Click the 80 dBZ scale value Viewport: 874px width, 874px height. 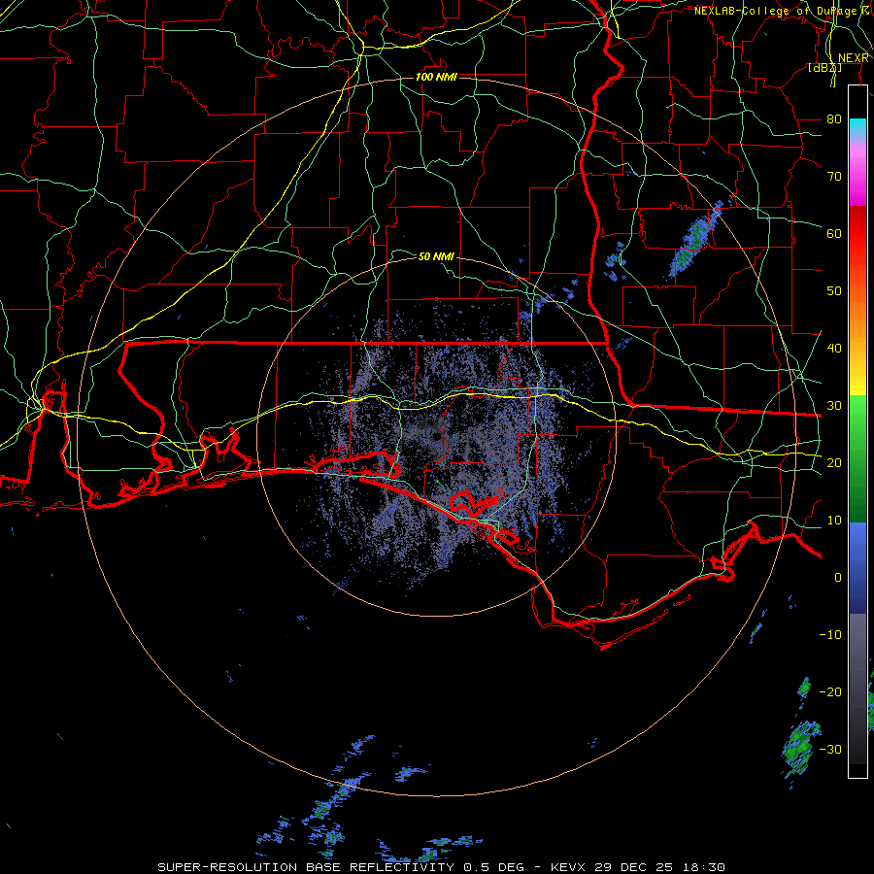pyautogui.click(x=834, y=118)
